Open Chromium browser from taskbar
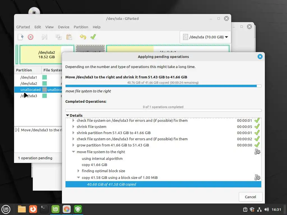 coord(67,209)
